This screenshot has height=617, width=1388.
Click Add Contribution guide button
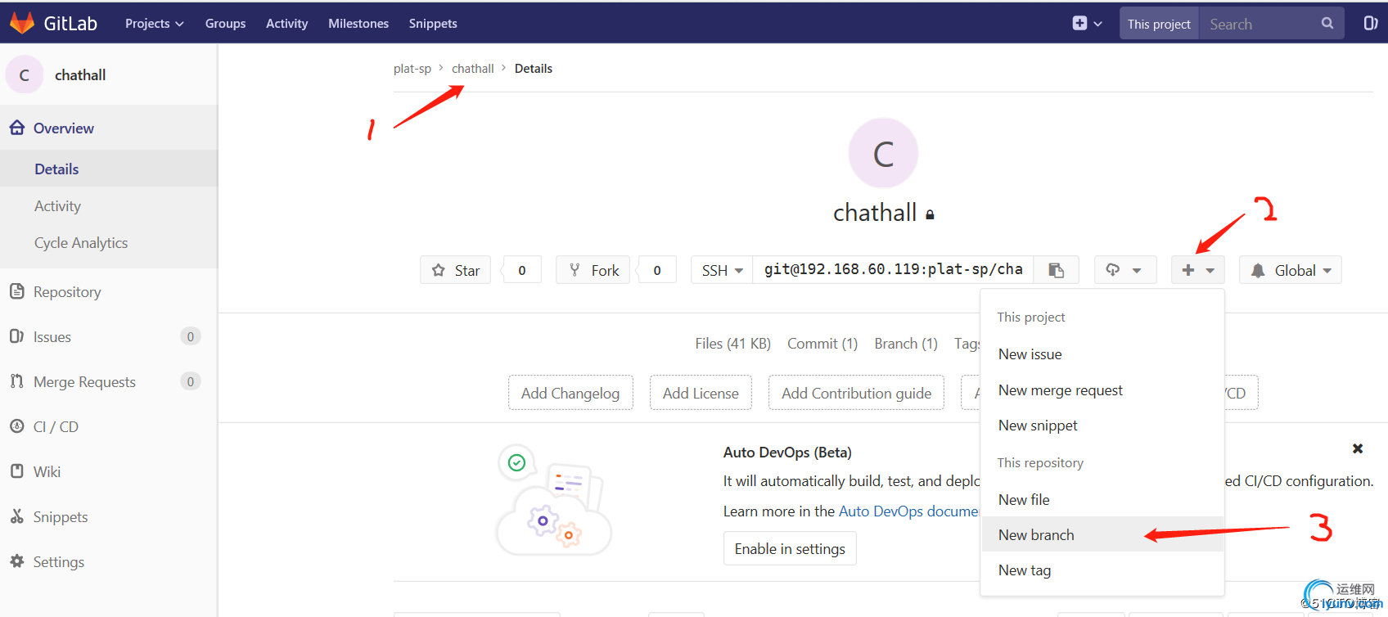856,393
